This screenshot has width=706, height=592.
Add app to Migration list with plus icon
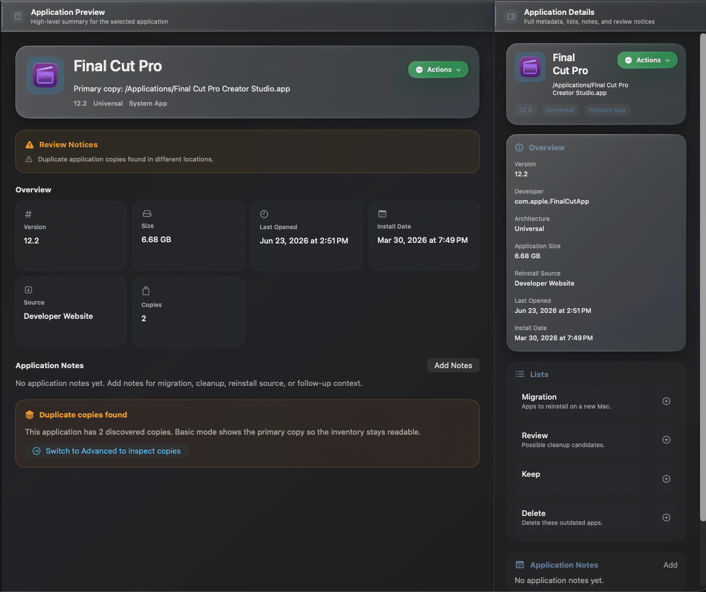pyautogui.click(x=666, y=401)
